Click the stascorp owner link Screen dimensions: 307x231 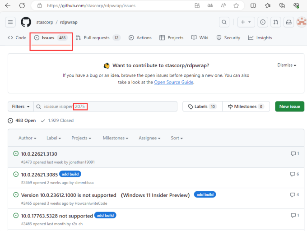tap(45, 22)
